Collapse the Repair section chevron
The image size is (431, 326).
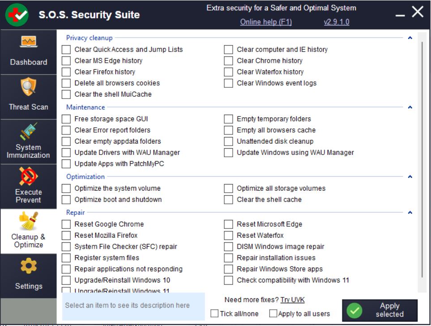(x=410, y=213)
